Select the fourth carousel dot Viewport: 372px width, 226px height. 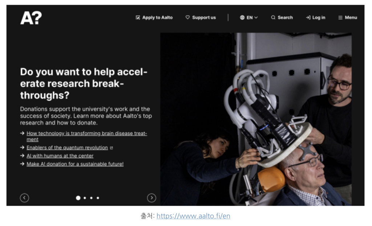pos(98,198)
